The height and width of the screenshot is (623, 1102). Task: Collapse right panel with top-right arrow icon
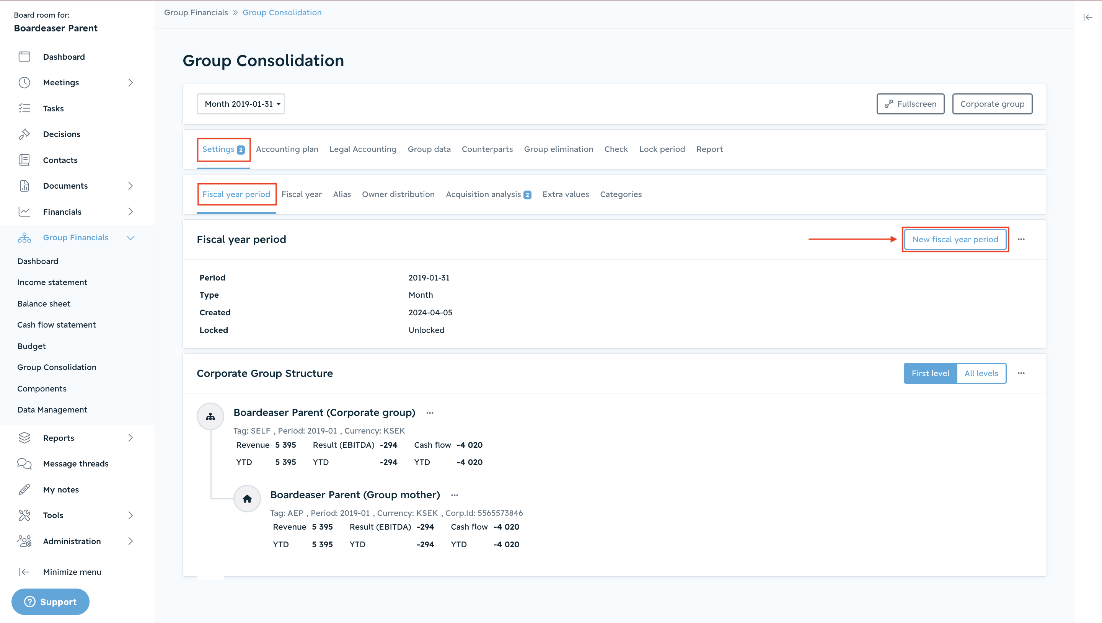[1088, 17]
